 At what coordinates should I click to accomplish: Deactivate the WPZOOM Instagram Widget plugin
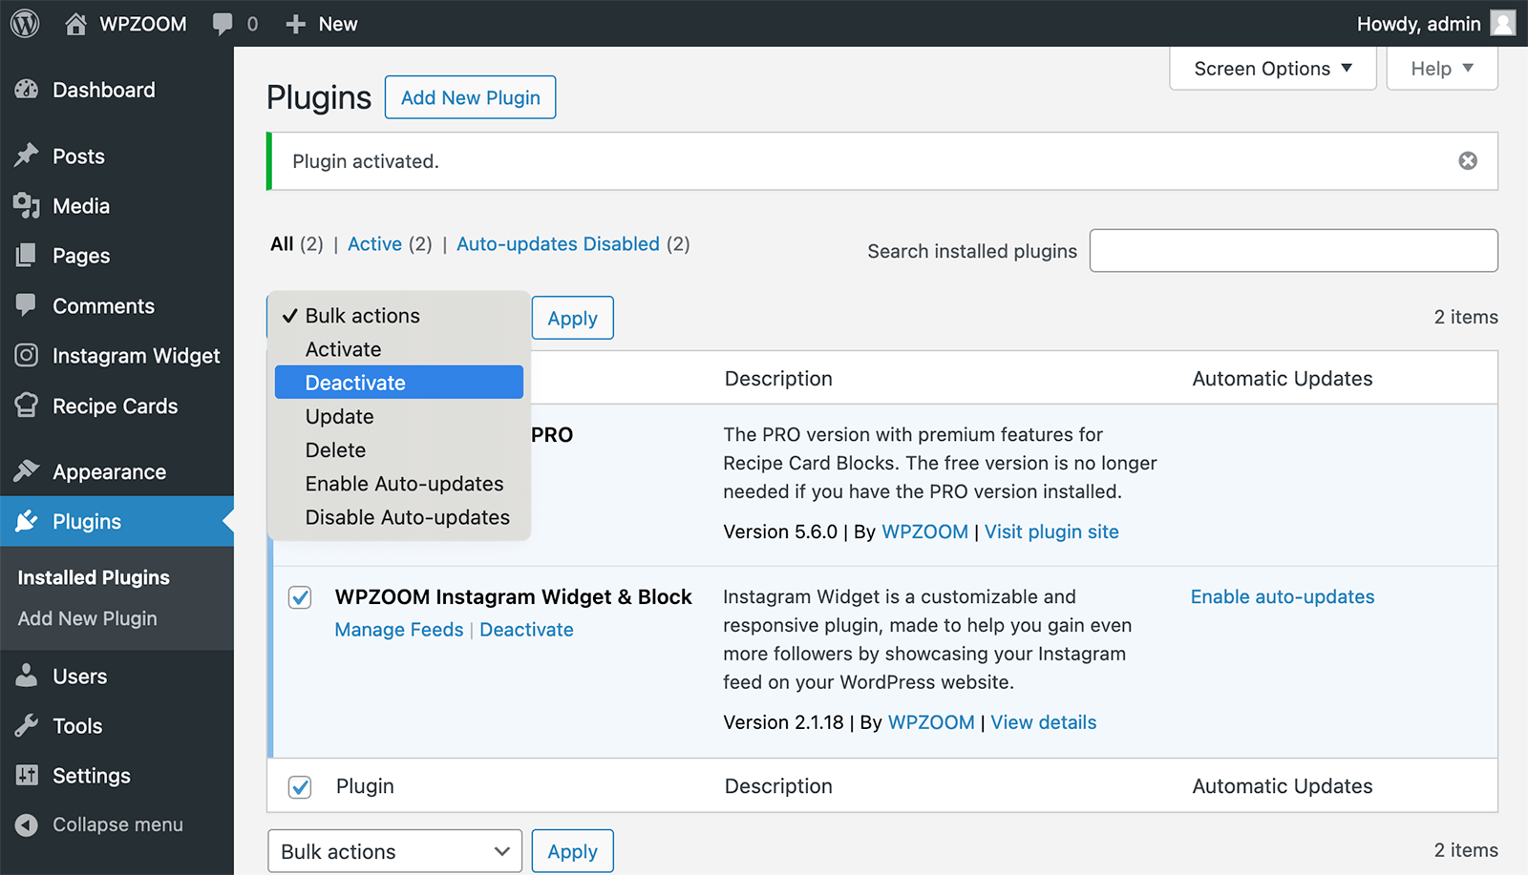click(526, 630)
